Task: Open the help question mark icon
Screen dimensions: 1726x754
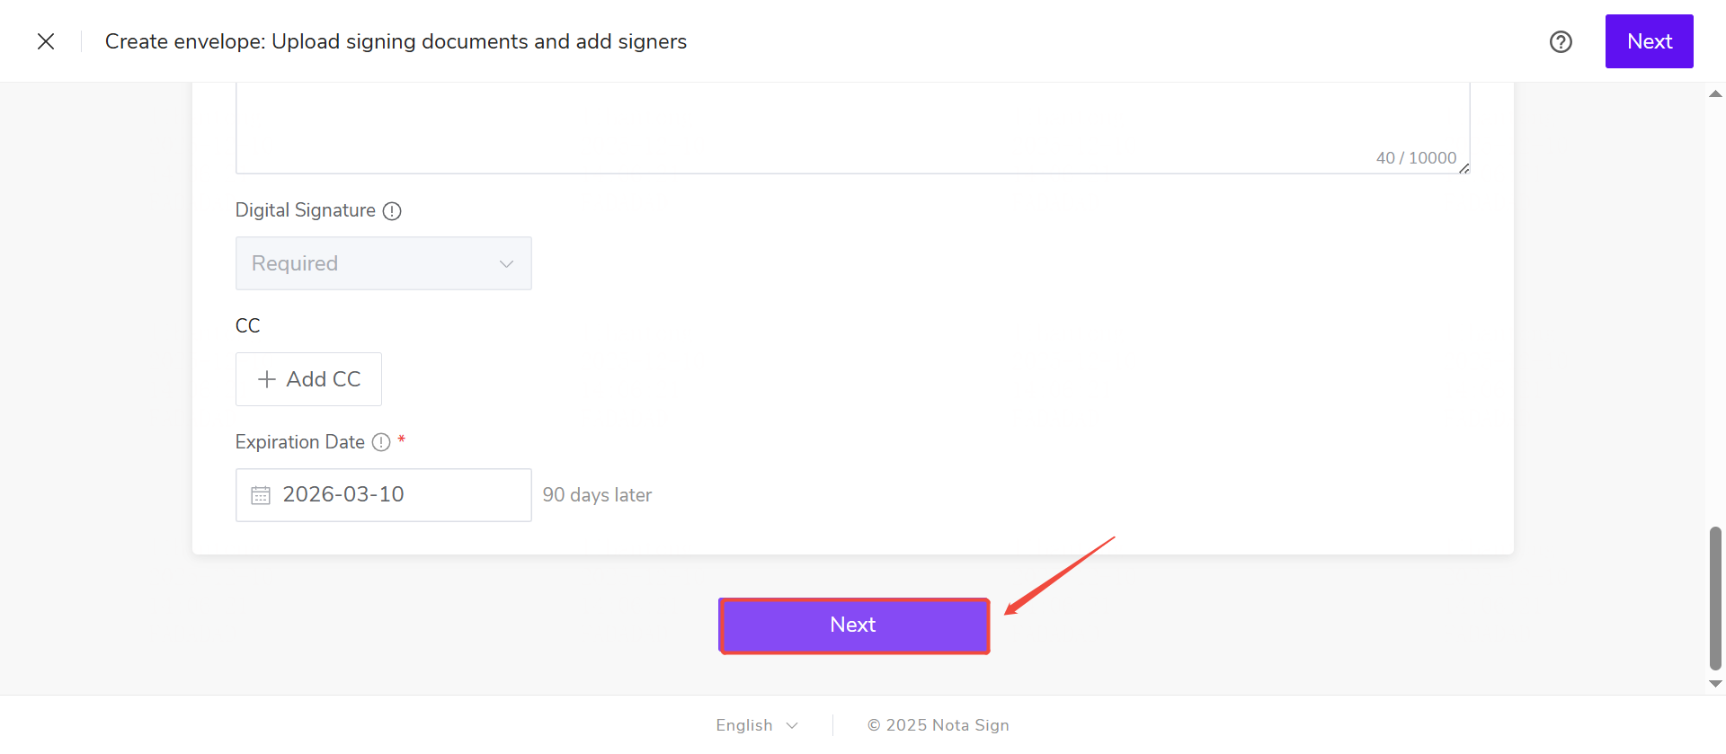Action: (1561, 41)
